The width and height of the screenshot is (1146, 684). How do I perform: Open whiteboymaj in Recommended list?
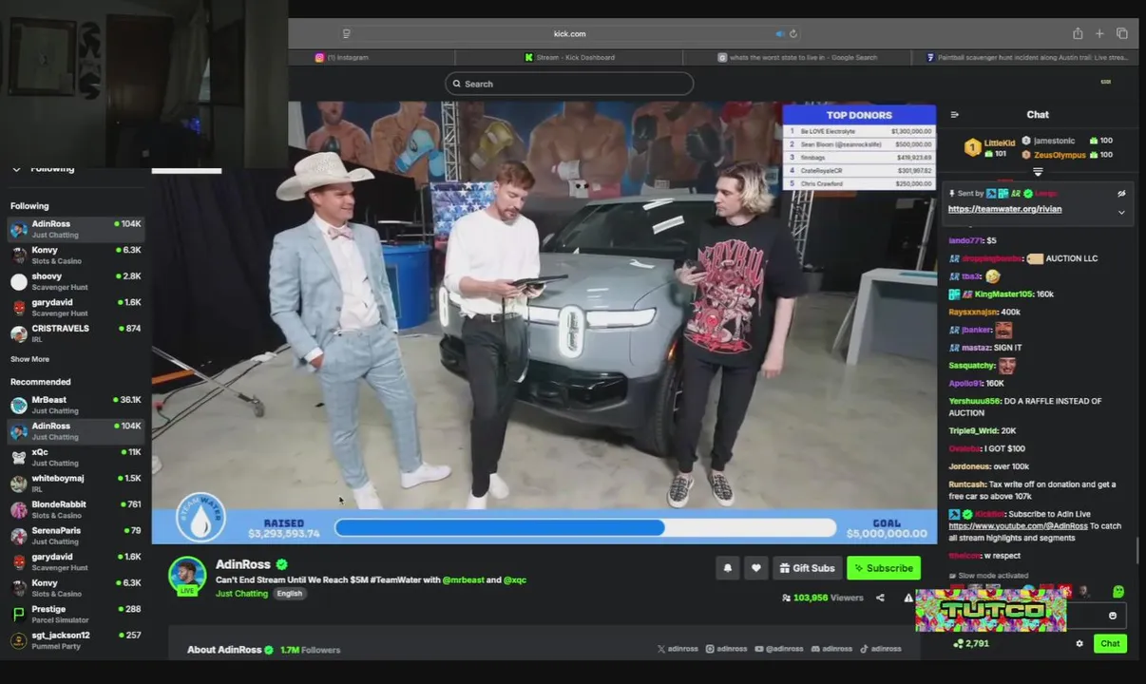coord(76,483)
